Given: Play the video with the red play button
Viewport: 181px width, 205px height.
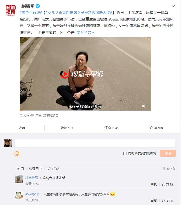Looking at the screenshot, I should tap(64, 74).
